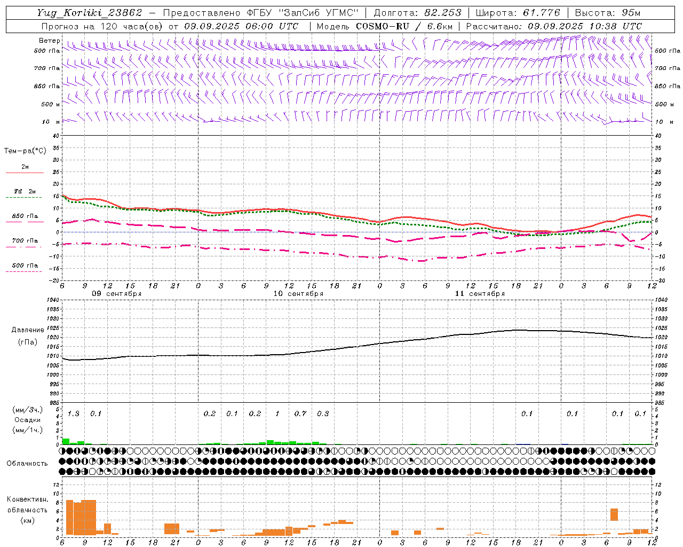Click the '700 гПа' temperature legend label

[x=25, y=241]
